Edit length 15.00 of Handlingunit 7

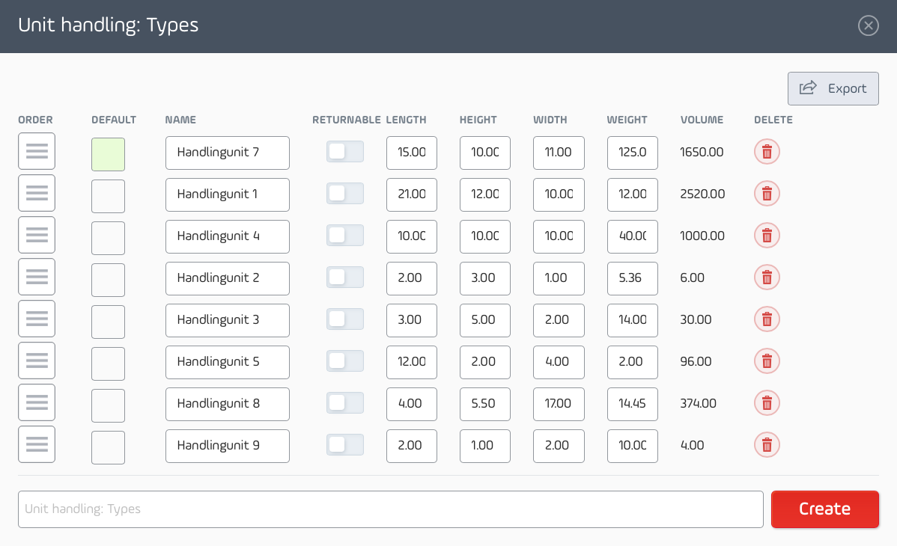coord(412,153)
